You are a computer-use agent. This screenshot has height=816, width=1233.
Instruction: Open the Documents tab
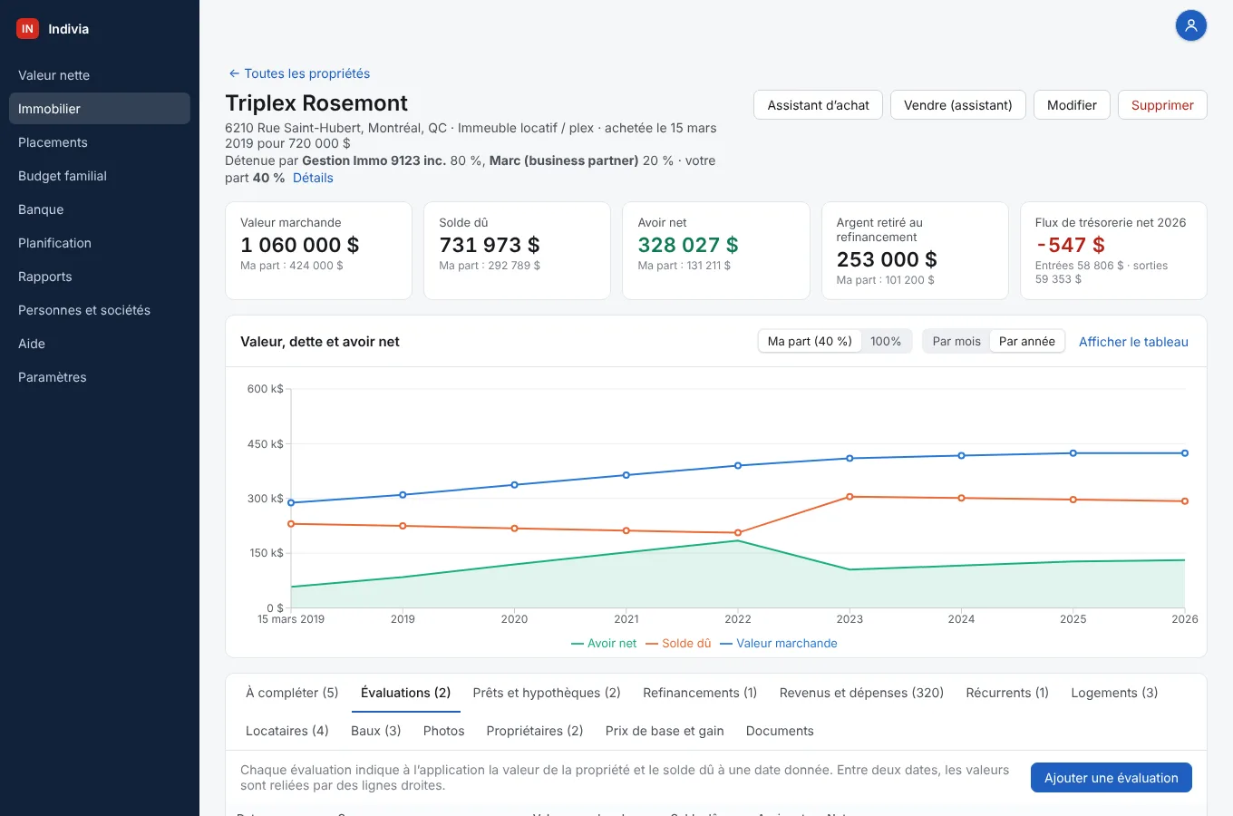780,731
